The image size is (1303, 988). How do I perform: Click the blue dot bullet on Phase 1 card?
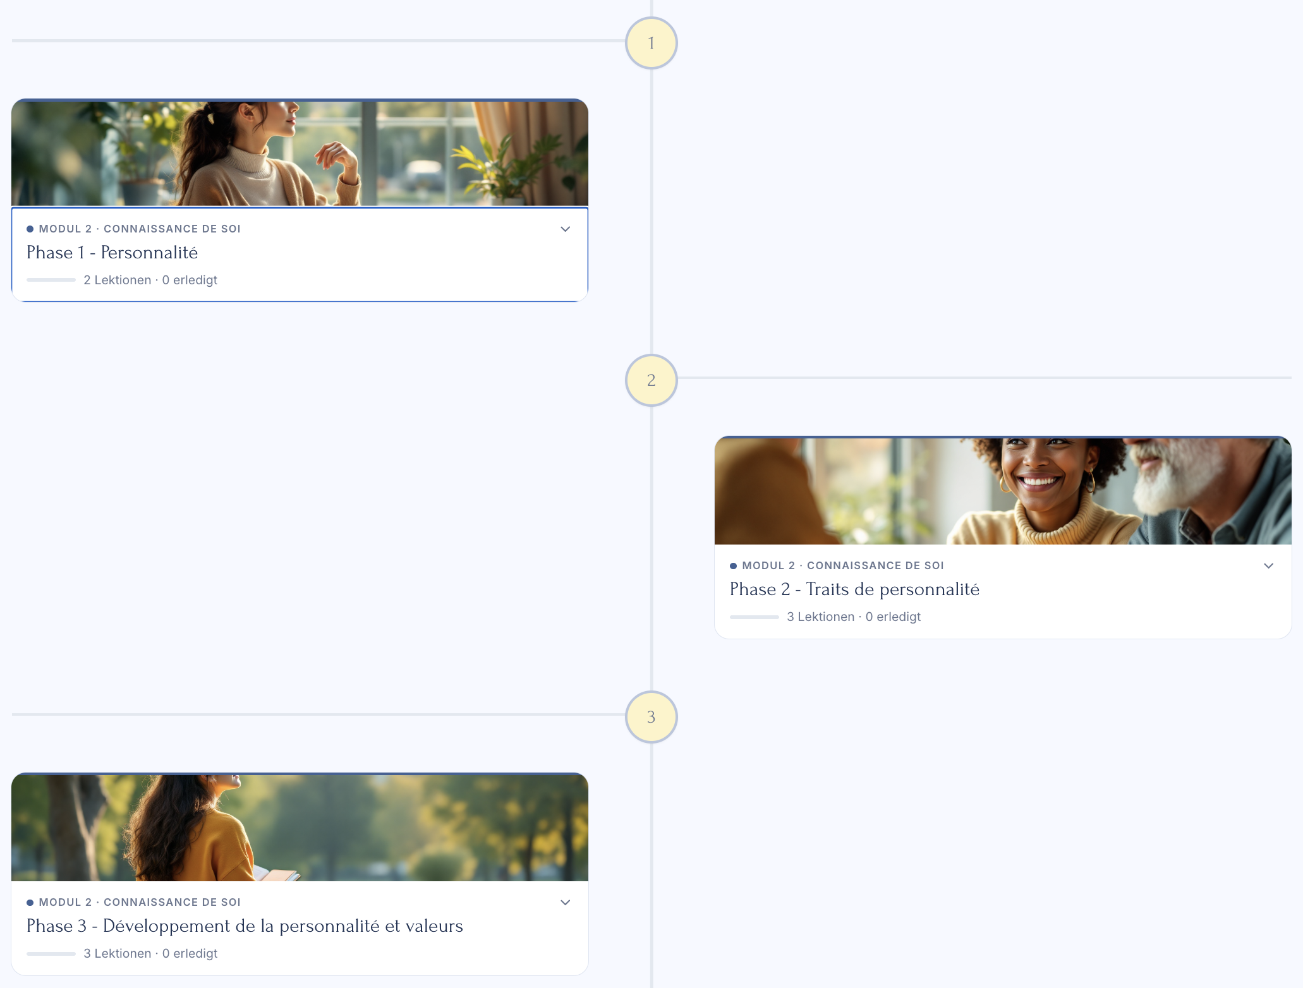30,229
